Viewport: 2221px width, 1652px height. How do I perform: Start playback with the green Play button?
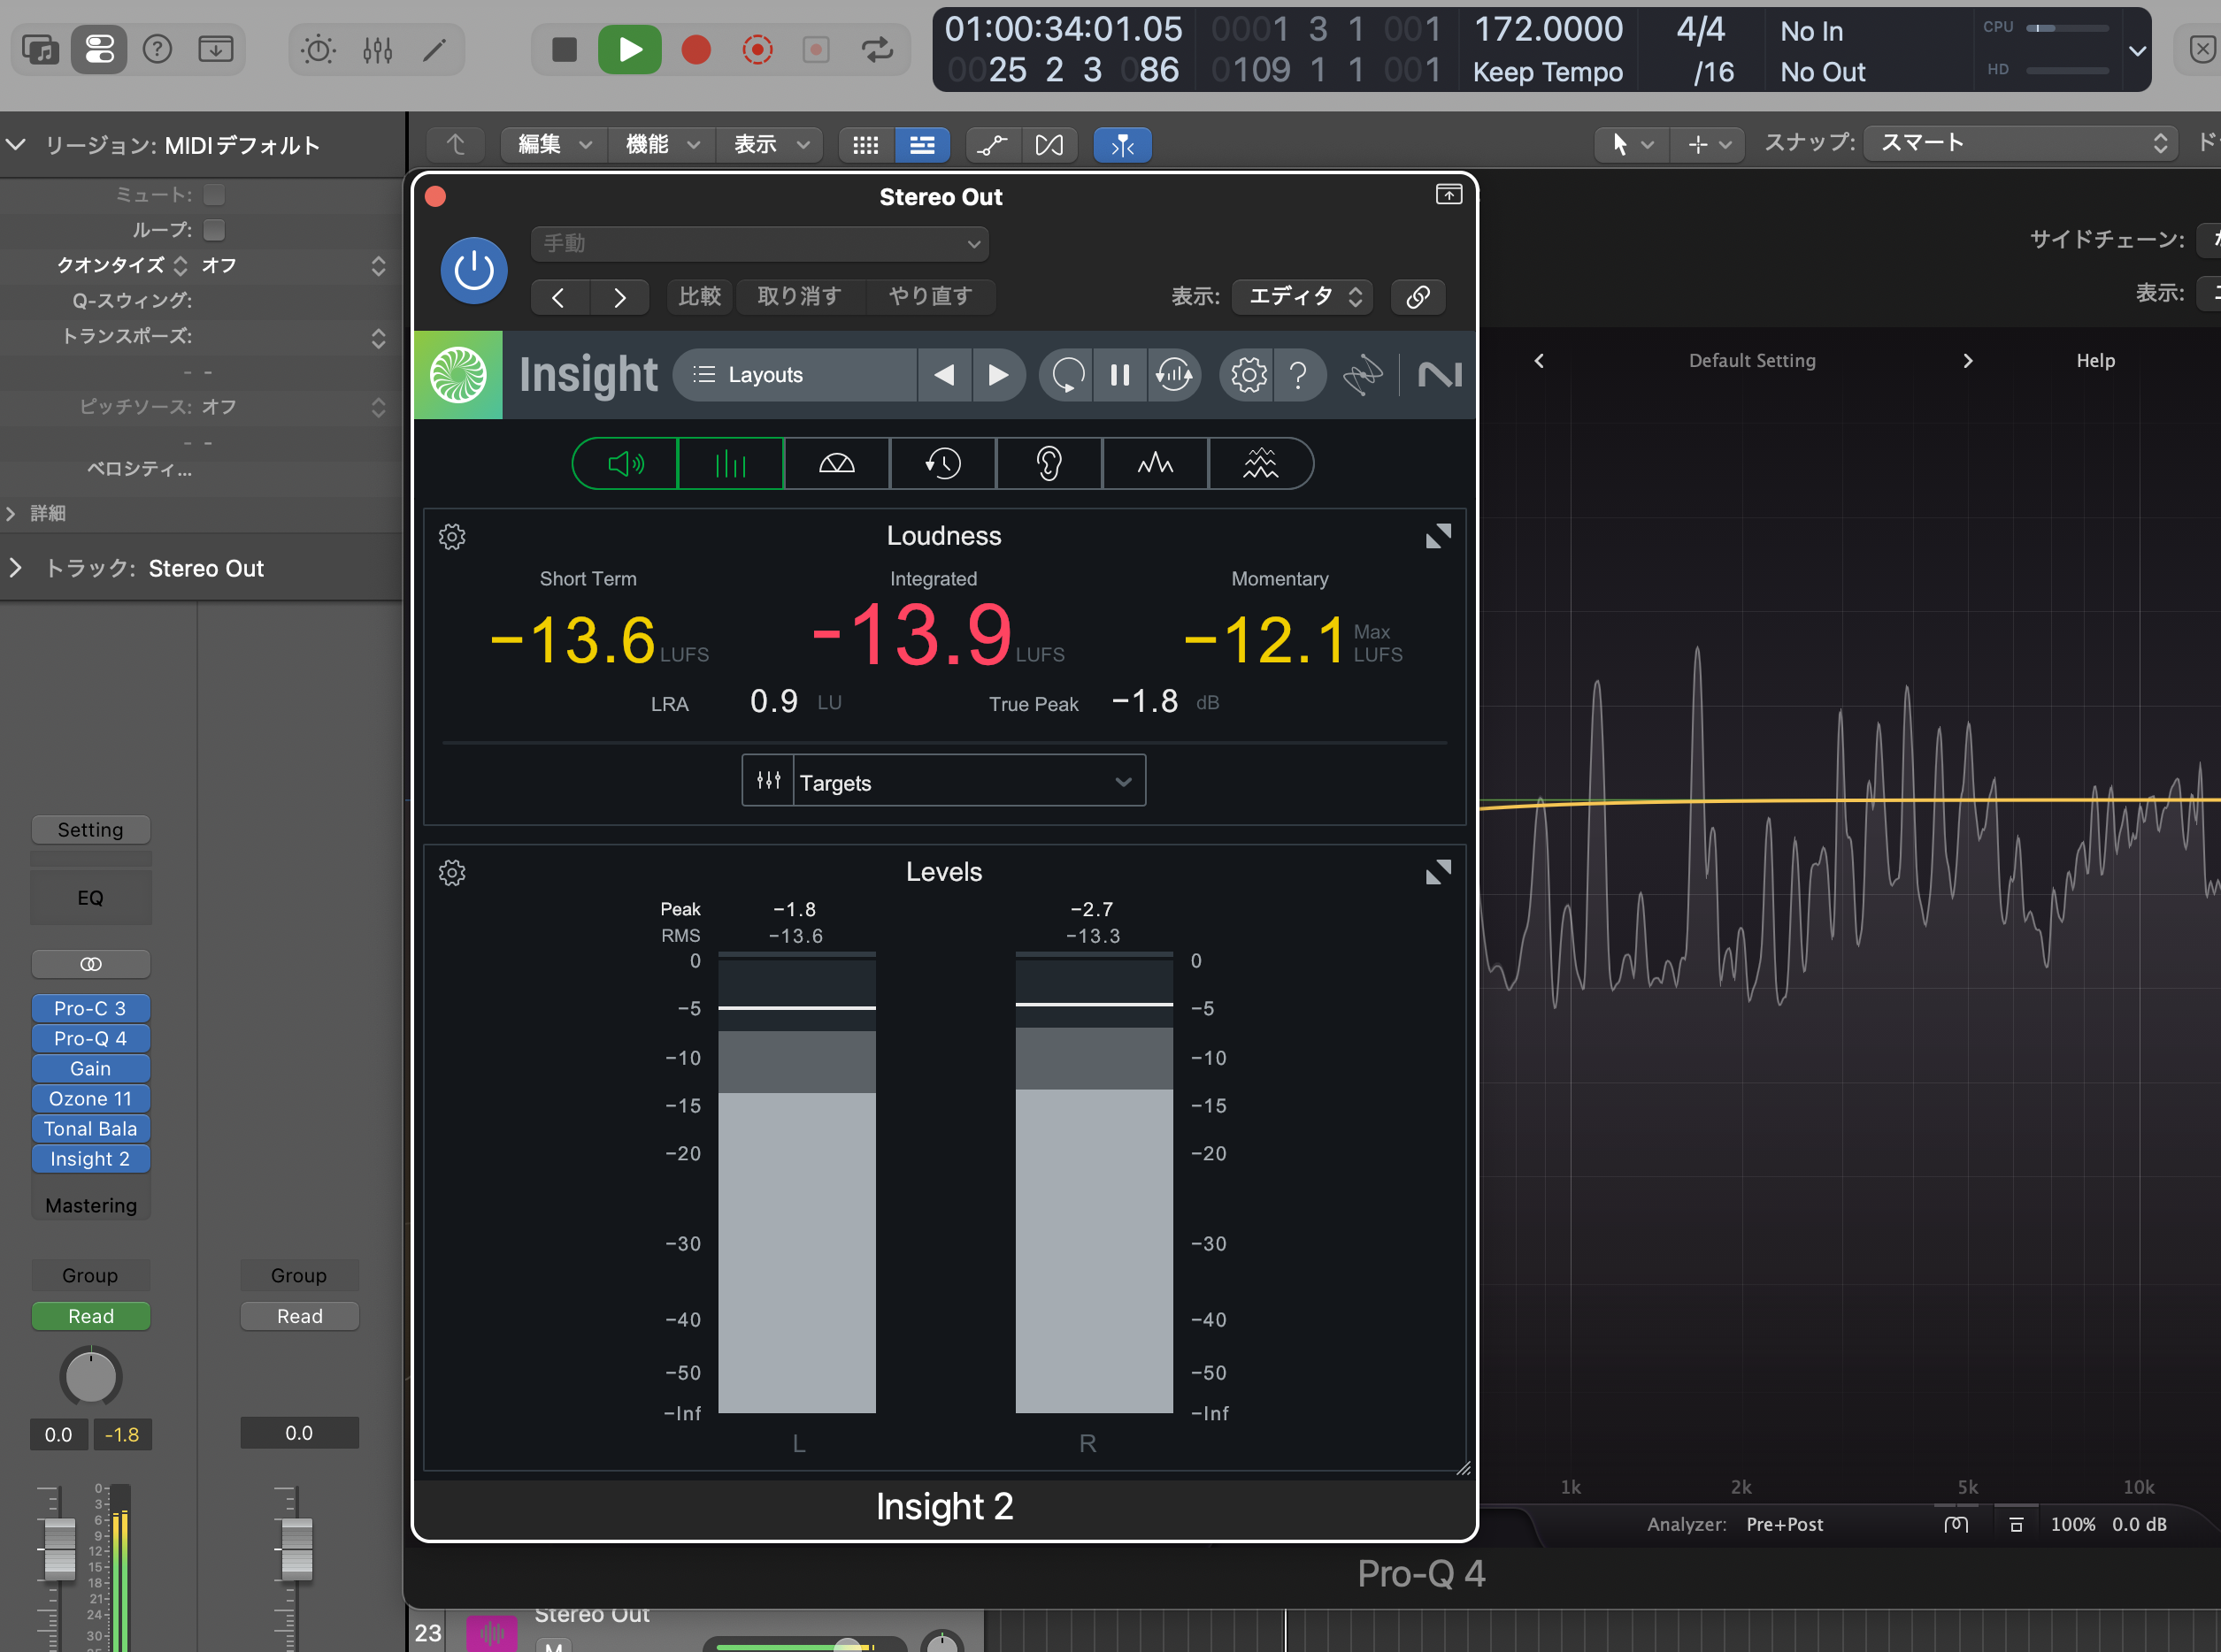[x=629, y=49]
